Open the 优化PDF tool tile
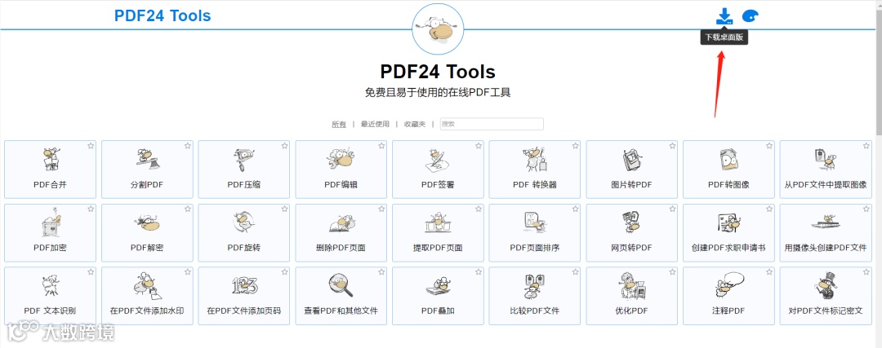The height and width of the screenshot is (348, 882). coord(631,296)
